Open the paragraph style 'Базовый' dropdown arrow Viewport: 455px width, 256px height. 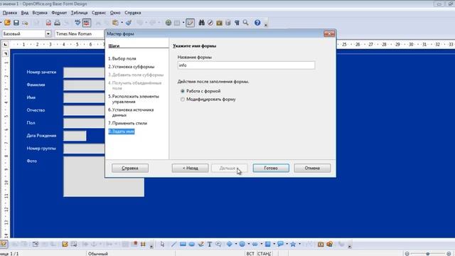pos(48,34)
